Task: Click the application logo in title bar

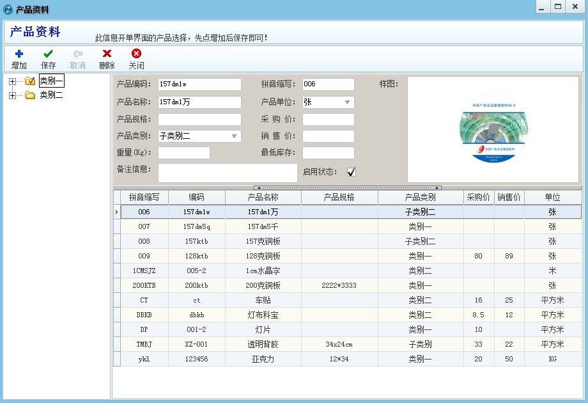Action: coord(7,8)
